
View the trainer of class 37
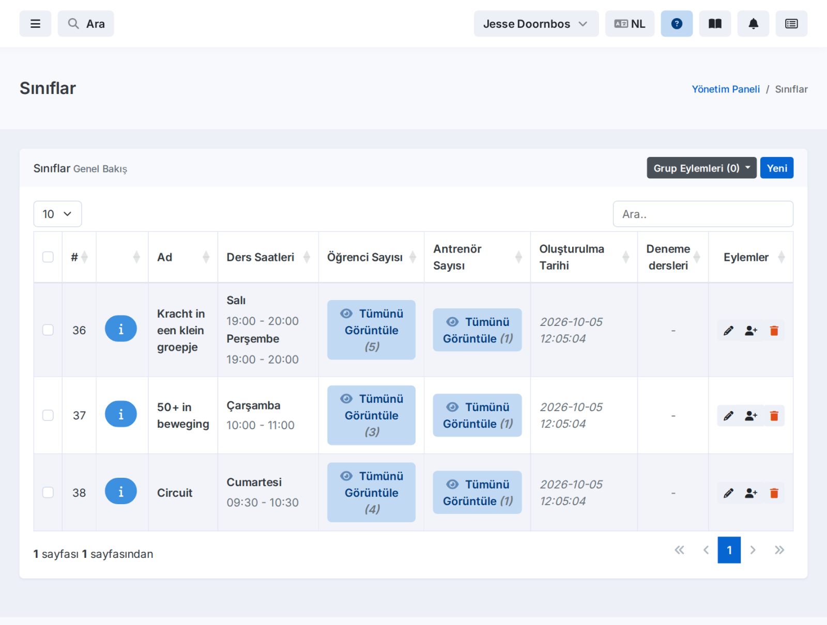coord(477,415)
